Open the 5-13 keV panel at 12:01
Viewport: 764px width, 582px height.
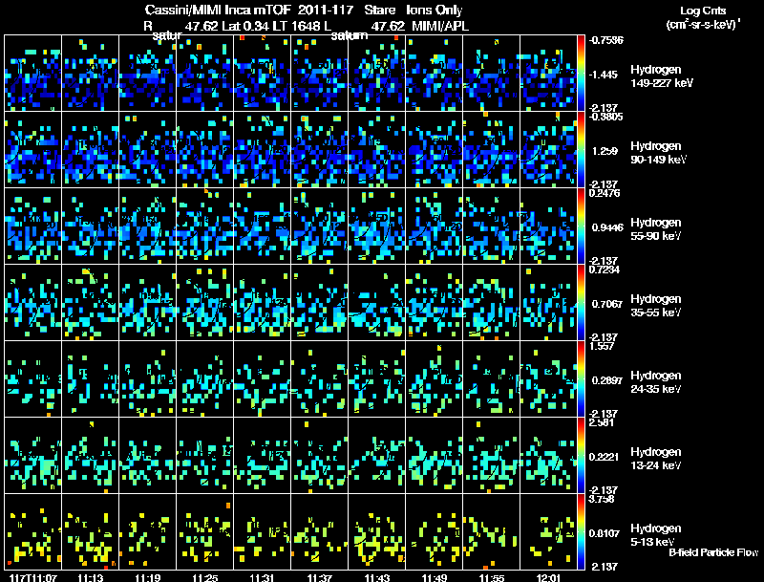[548, 531]
